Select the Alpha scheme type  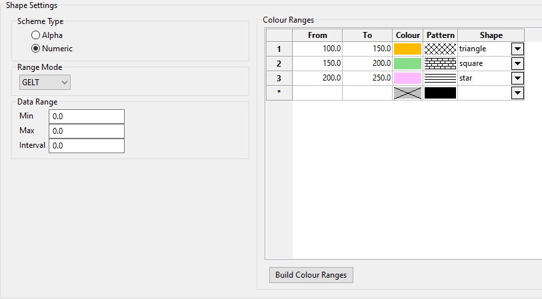pyautogui.click(x=35, y=35)
